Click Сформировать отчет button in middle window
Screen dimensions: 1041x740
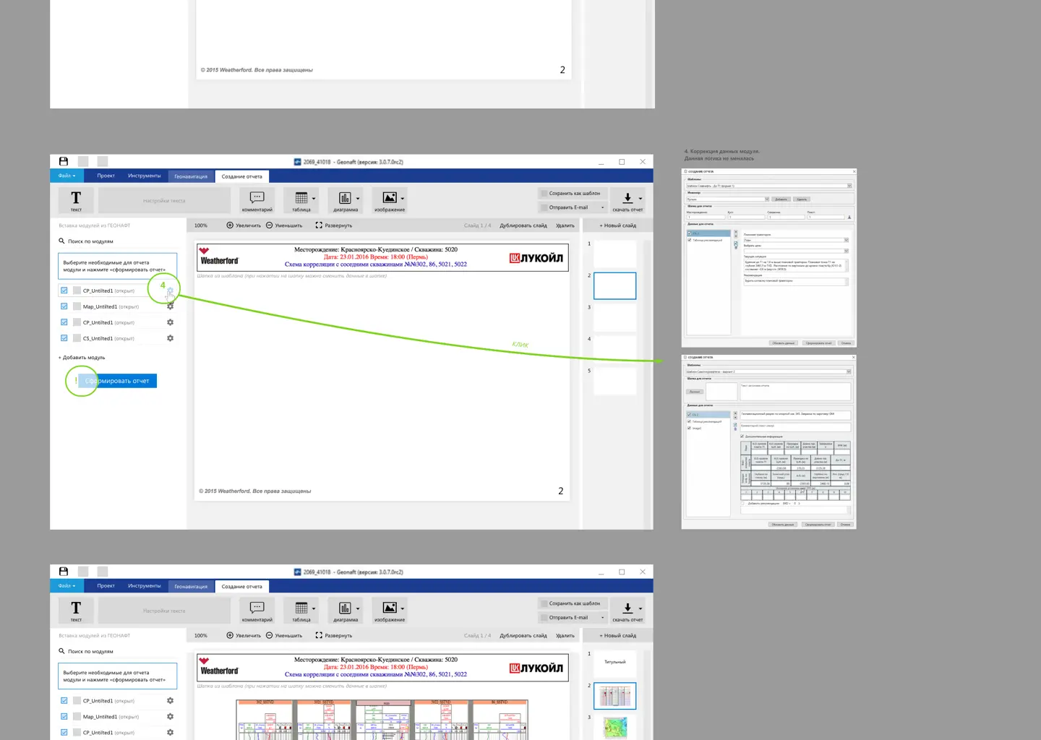(117, 381)
